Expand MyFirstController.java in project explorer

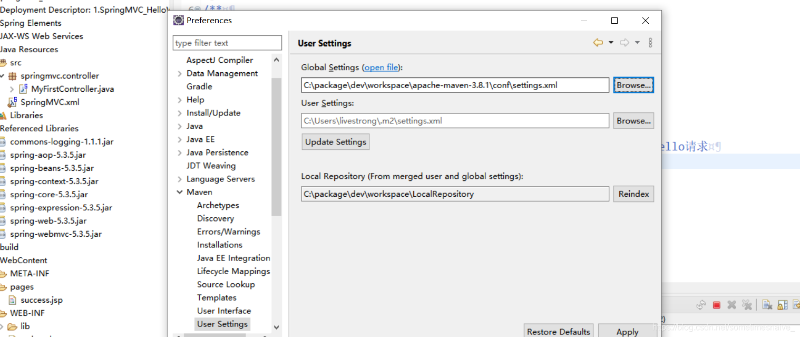point(12,89)
